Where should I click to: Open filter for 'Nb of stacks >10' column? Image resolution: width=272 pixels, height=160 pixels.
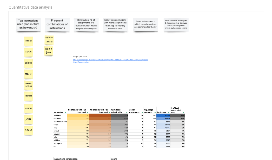(88, 112)
